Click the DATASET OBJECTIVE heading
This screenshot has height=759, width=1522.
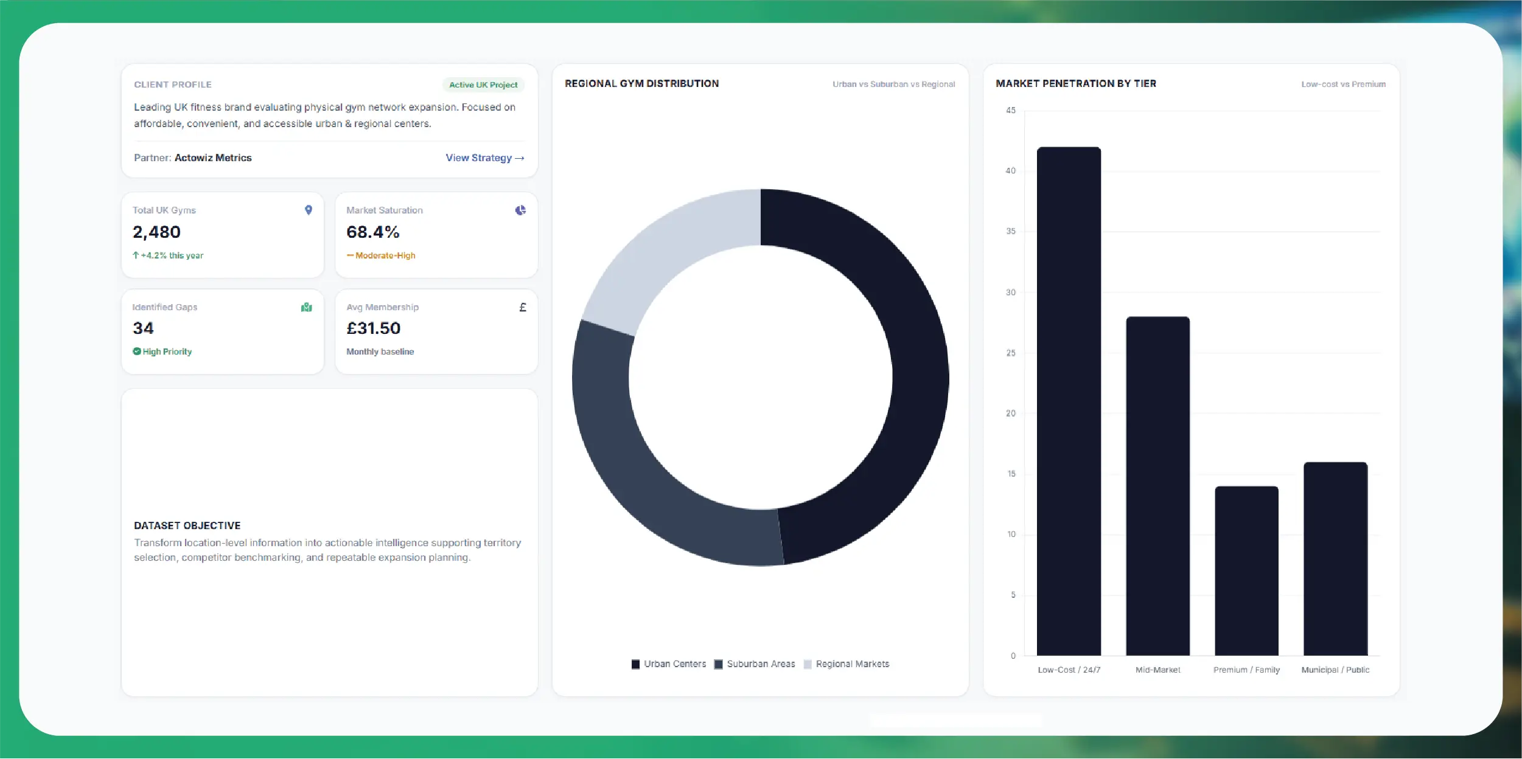pyautogui.click(x=187, y=525)
